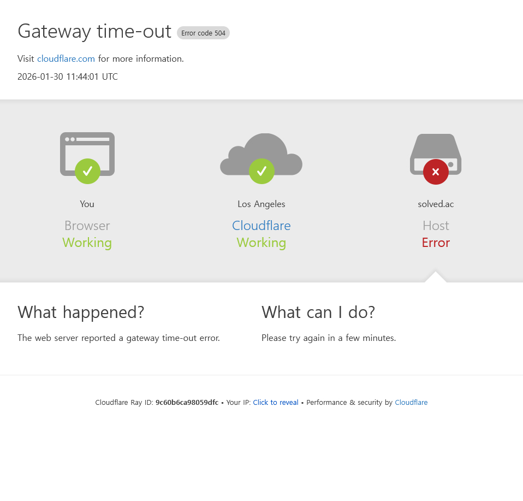The image size is (523, 501).
Task: Open the Cloudflare link in footer
Action: [411, 402]
